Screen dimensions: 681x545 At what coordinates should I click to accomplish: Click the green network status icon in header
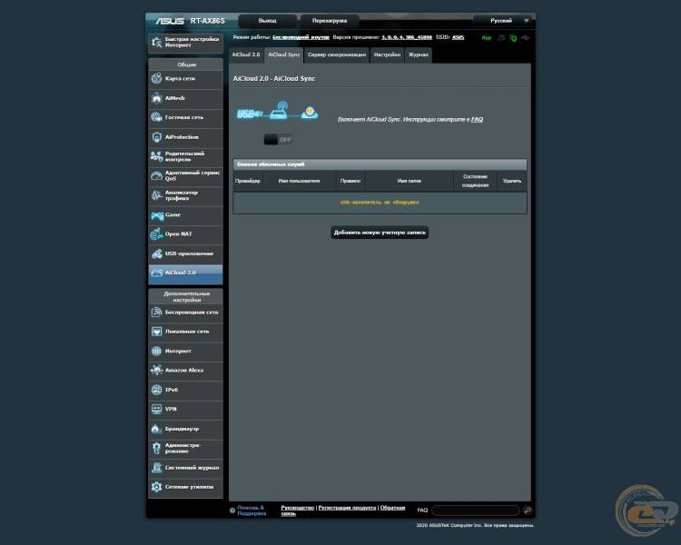click(513, 38)
